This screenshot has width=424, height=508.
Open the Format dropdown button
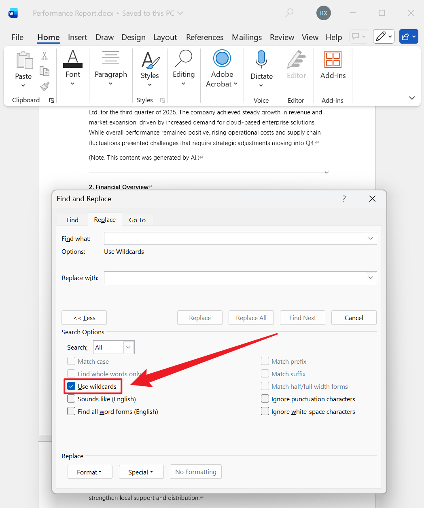[90, 472]
